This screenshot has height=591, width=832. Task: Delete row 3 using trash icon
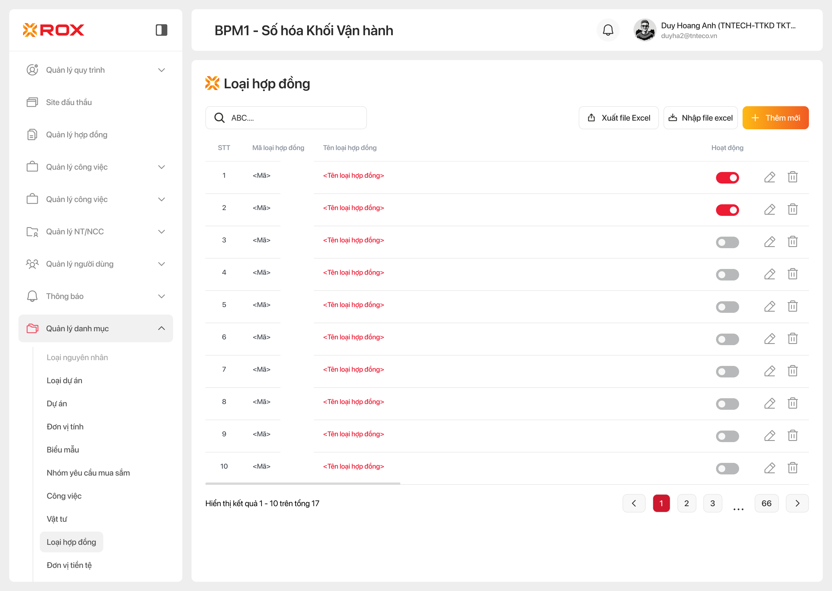click(x=792, y=242)
